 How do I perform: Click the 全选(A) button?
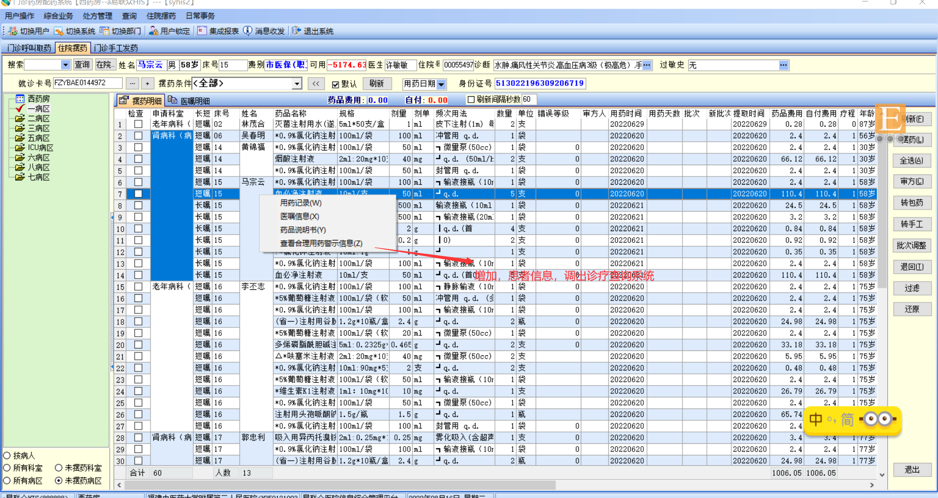[x=912, y=160]
